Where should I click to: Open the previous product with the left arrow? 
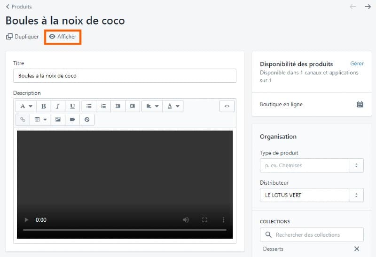[x=353, y=7]
